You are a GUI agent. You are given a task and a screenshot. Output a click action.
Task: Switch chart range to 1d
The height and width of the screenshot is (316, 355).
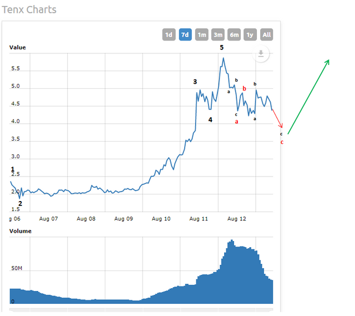[169, 34]
